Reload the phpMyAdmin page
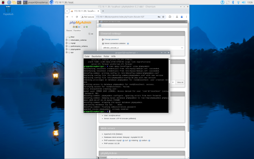 point(77,17)
